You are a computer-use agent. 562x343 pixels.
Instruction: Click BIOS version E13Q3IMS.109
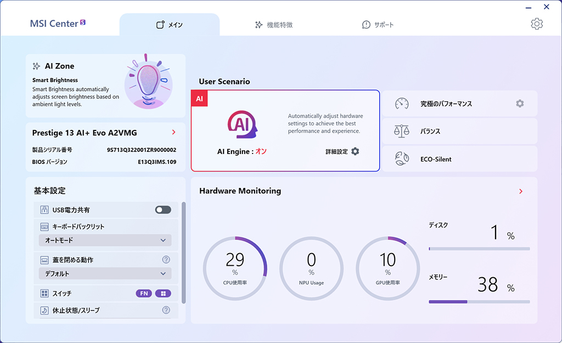[157, 162]
